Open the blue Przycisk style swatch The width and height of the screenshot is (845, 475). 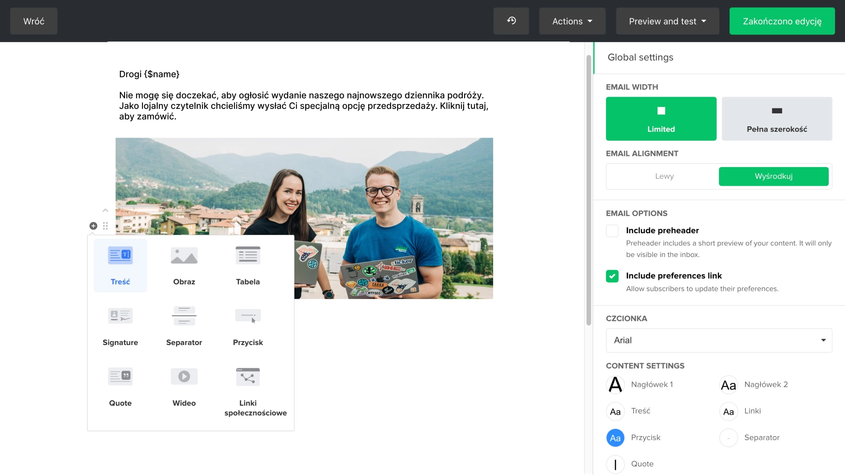[x=615, y=438]
